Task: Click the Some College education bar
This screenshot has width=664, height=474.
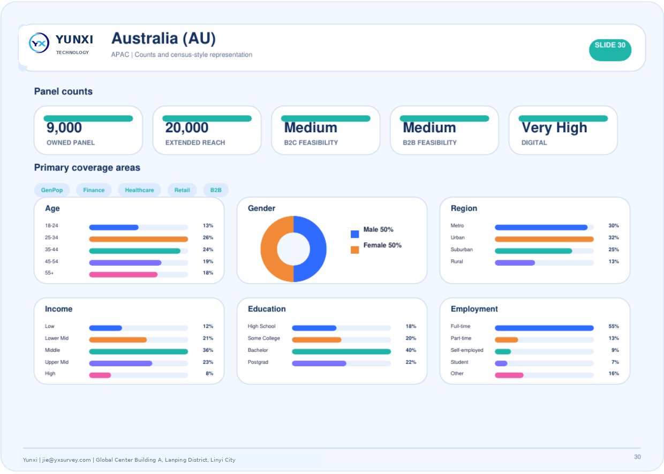Action: pos(316,340)
